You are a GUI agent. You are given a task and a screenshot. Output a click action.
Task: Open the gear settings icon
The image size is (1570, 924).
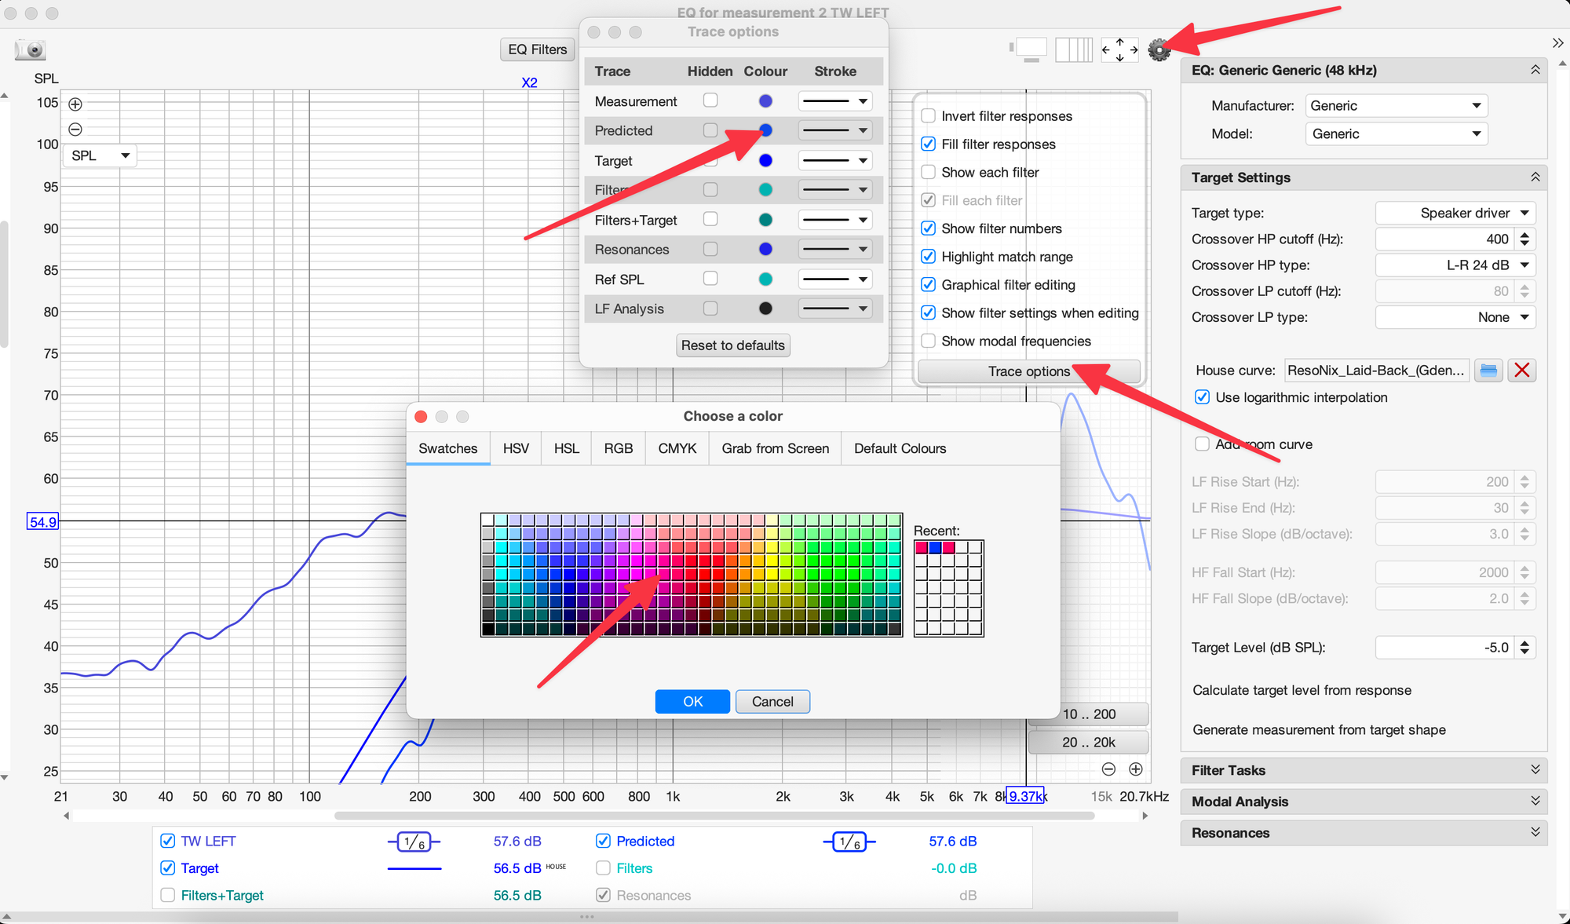tap(1159, 50)
